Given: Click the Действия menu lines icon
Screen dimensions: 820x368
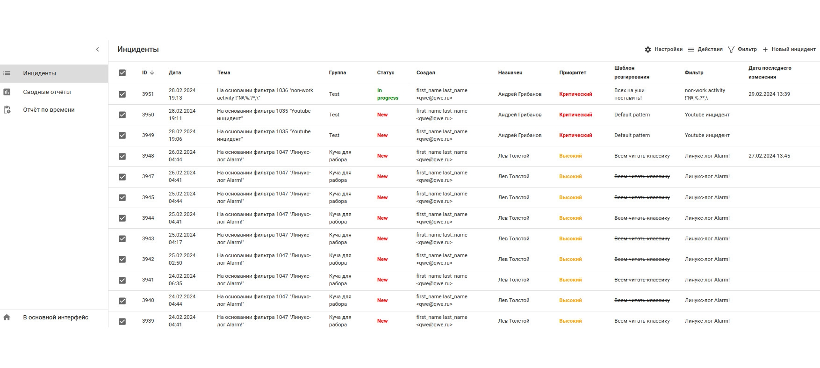Looking at the screenshot, I should coord(691,50).
